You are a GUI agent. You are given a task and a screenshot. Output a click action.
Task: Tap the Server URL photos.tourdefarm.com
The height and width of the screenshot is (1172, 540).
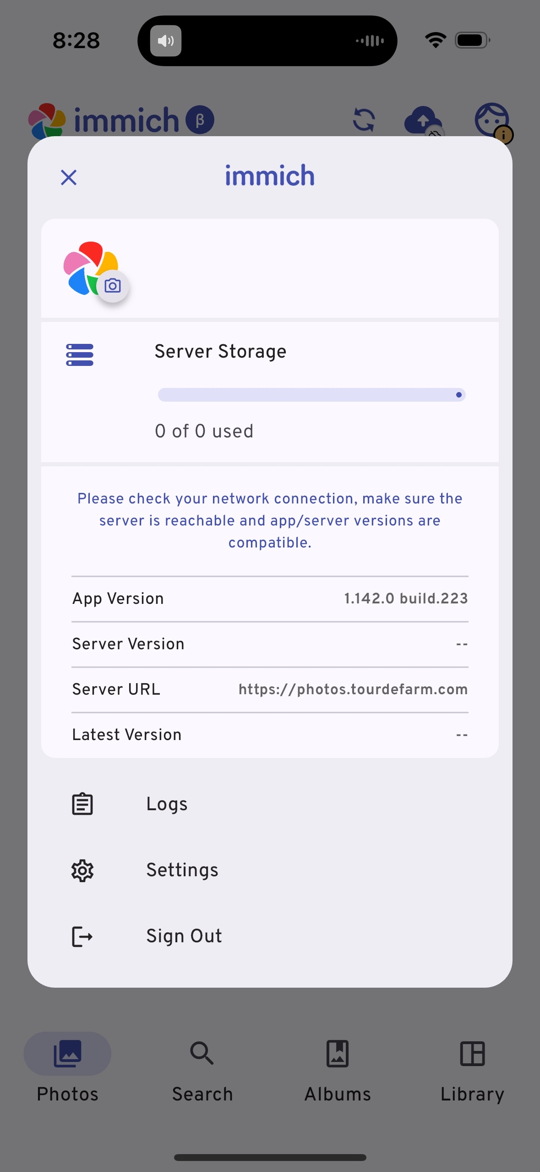(353, 689)
